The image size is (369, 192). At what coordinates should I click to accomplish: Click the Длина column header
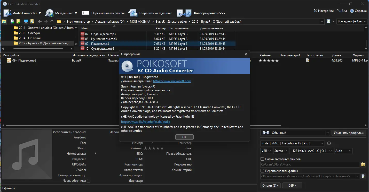click(336, 55)
